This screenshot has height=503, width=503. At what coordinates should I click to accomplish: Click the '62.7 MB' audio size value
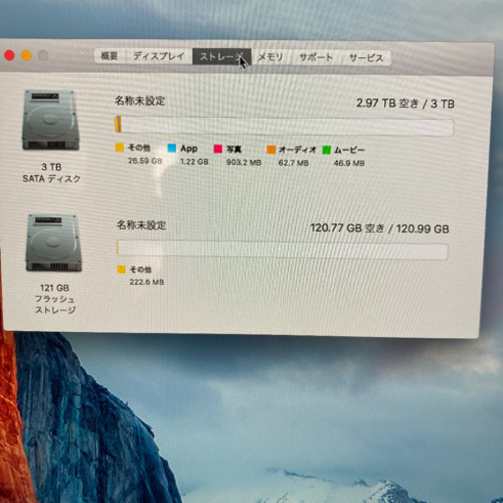294,163
